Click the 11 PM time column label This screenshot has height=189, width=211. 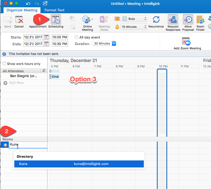185,66
